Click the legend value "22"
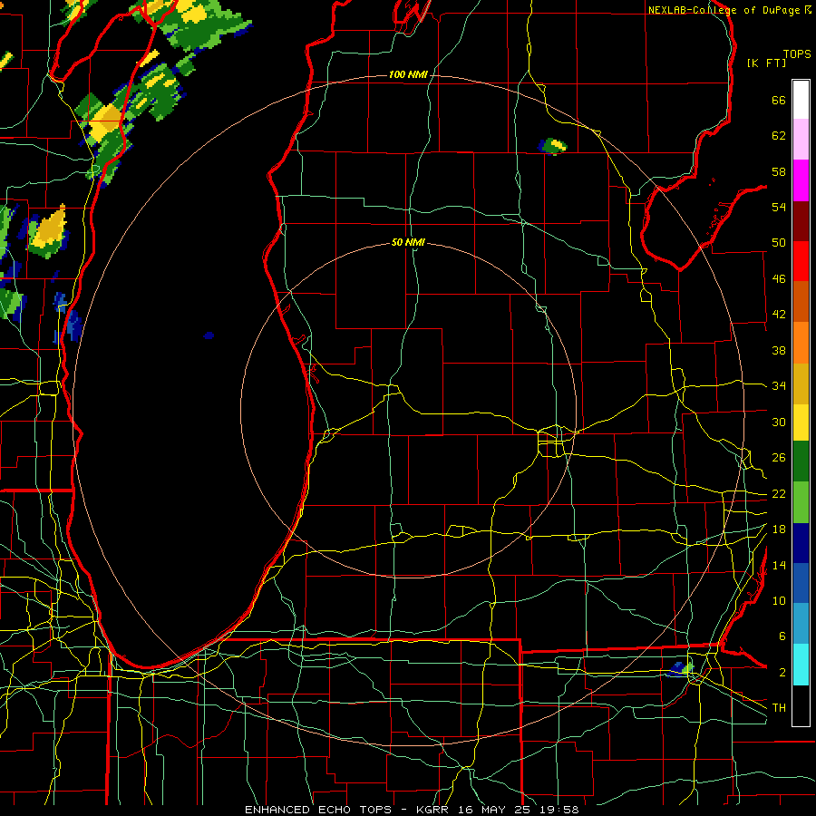The image size is (816, 816). tap(779, 493)
